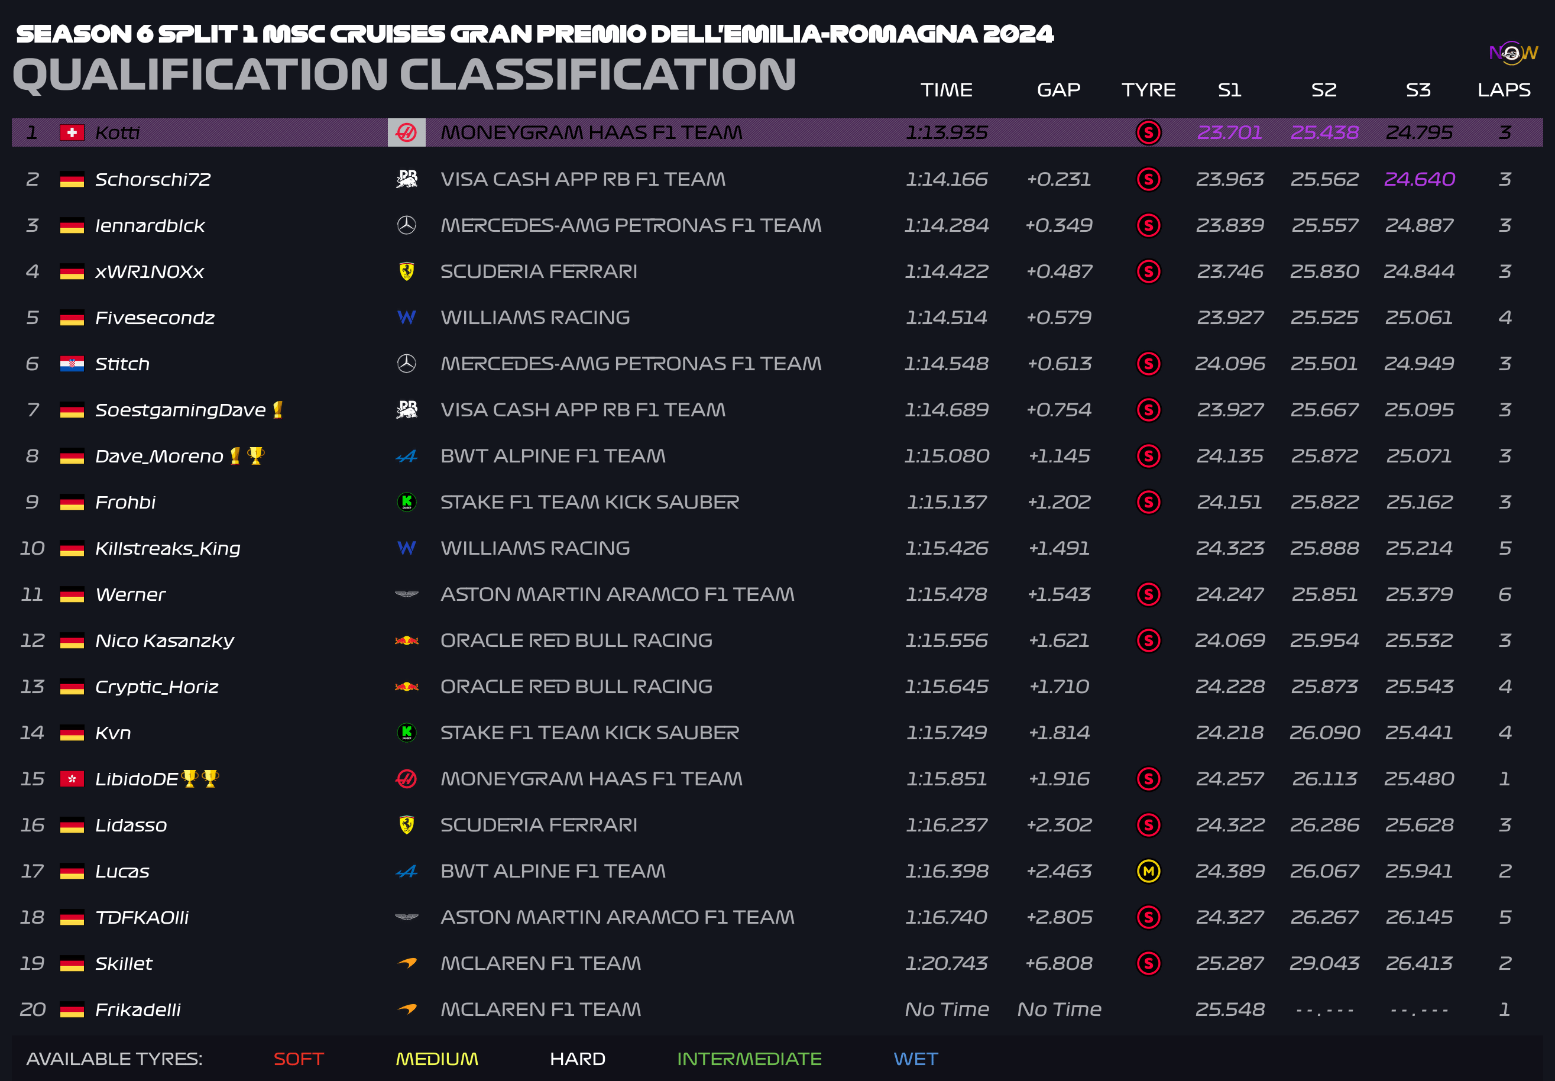Click Werner's lap count 6
Viewport: 1555px width, 1081px height.
click(1504, 595)
